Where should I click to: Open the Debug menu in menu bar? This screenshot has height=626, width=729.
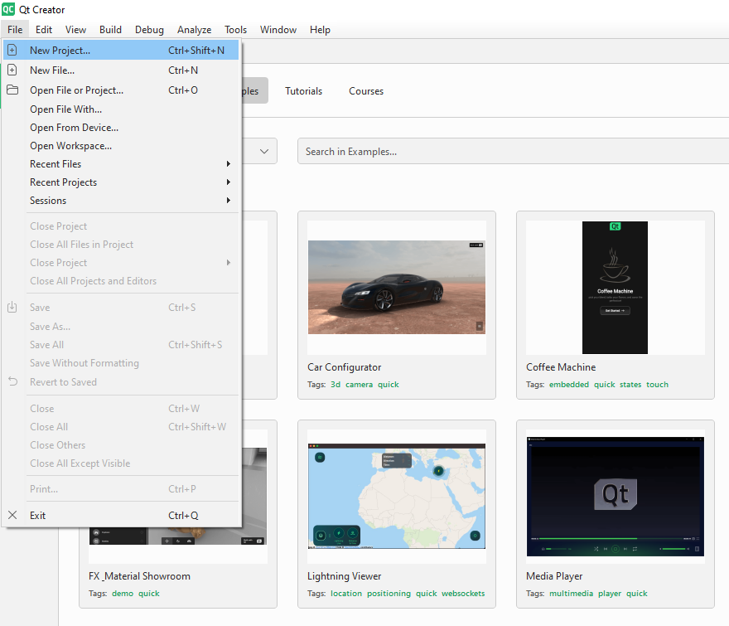tap(149, 30)
